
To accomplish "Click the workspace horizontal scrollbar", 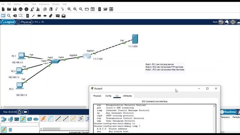I will (45, 107).
